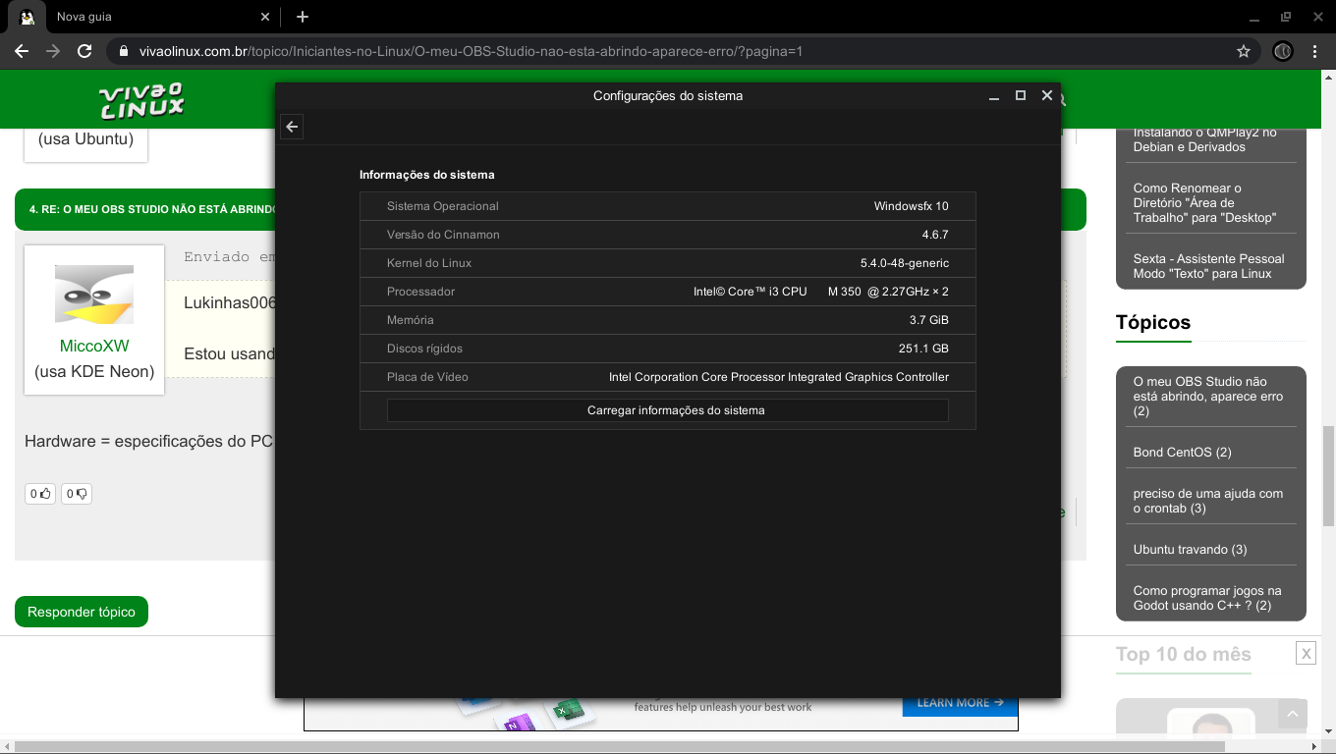Bookmark this page with star icon
Screen dimensions: 1336x754
point(1244,51)
